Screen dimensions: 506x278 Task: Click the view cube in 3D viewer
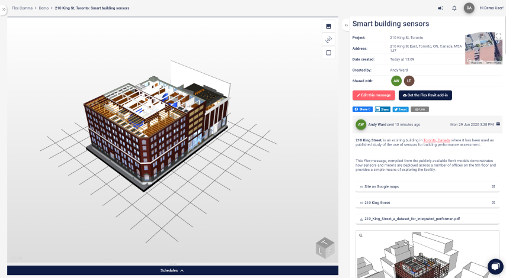(325, 248)
